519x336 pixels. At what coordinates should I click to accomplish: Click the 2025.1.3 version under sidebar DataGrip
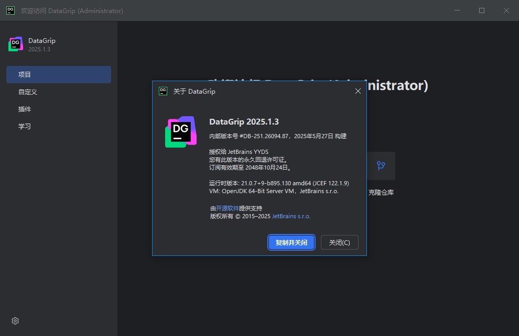[x=39, y=49]
